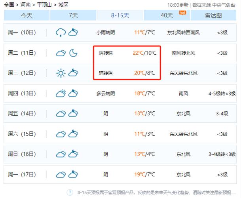241x198 pixels.
Task: Click the 周四 (13日) date label
Action: tap(22, 93)
